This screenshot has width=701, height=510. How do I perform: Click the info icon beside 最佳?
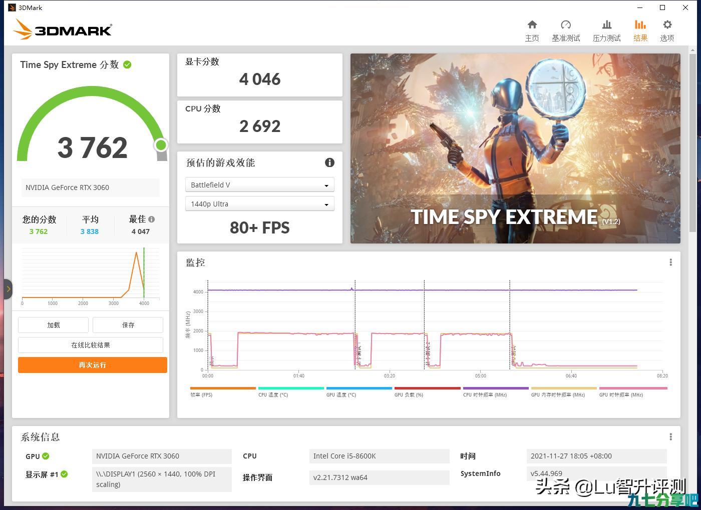coord(152,219)
